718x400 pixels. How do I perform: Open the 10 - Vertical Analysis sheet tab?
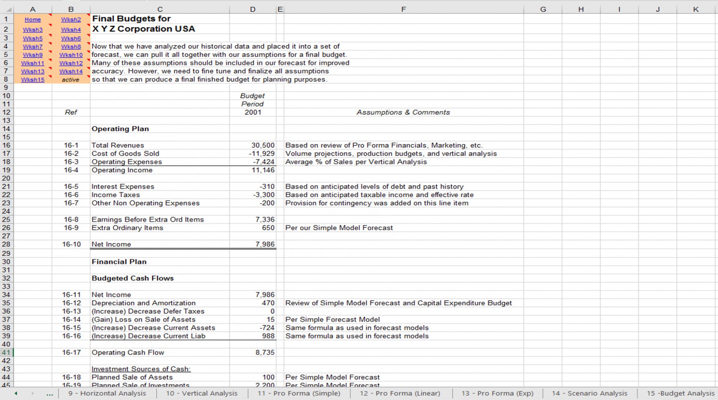tap(202, 393)
